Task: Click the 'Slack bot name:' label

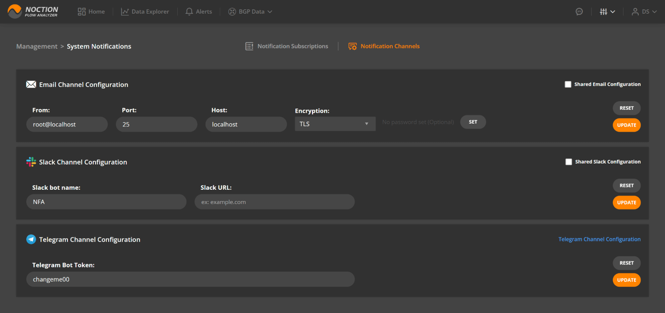Action: [56, 188]
